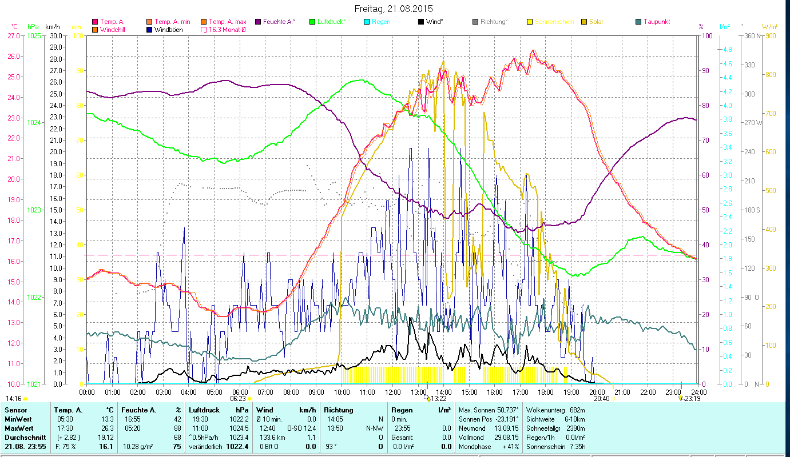This screenshot has height=457, width=790.
Task: Click the solar noon marker beside 13:22
Action: click(x=428, y=399)
